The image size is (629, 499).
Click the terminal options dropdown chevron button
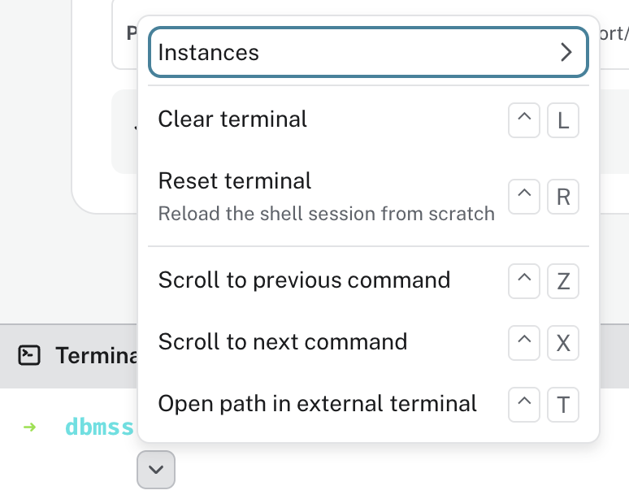click(x=156, y=469)
